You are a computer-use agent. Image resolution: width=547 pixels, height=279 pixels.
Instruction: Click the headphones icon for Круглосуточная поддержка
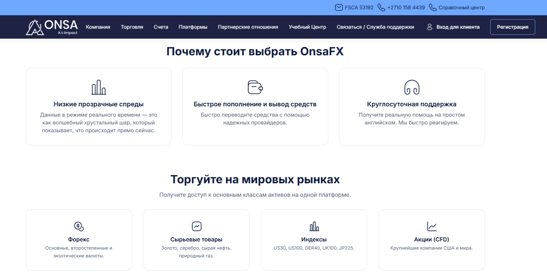click(x=412, y=87)
